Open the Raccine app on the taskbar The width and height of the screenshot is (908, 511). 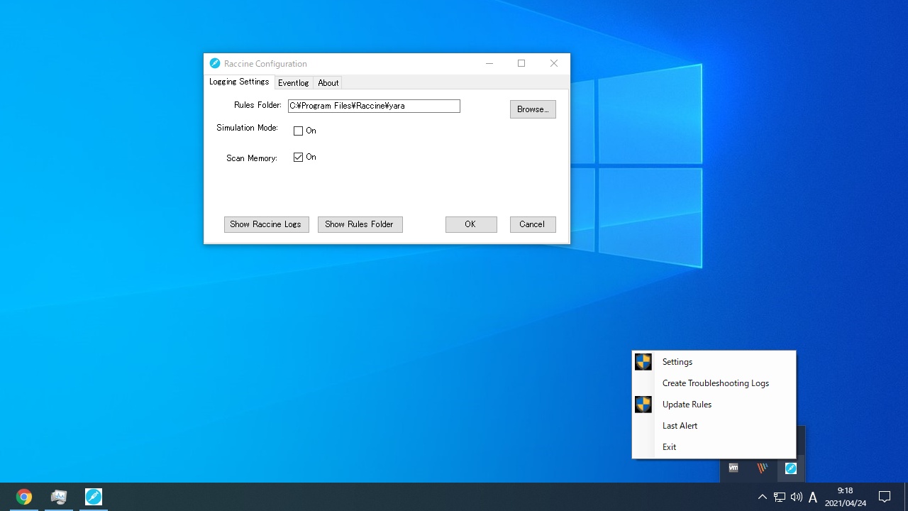94,497
